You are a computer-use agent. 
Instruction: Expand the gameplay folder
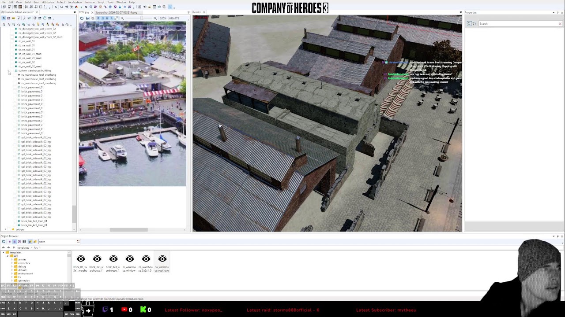point(12,280)
